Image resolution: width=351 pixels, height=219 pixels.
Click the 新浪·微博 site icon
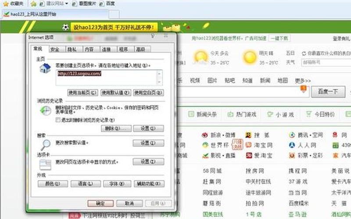tap(205, 135)
